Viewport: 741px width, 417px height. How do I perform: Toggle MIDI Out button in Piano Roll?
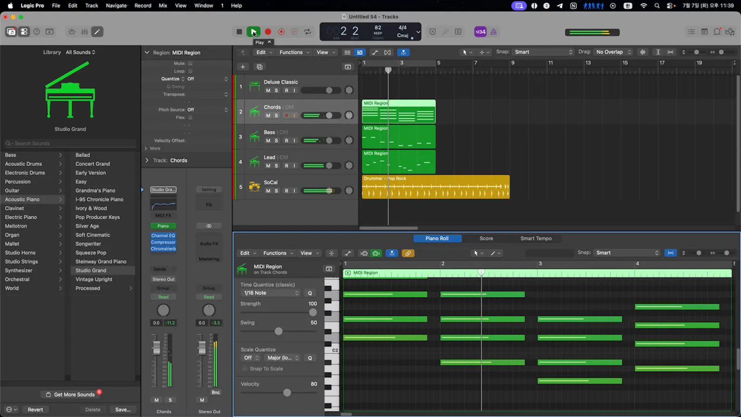point(377,253)
